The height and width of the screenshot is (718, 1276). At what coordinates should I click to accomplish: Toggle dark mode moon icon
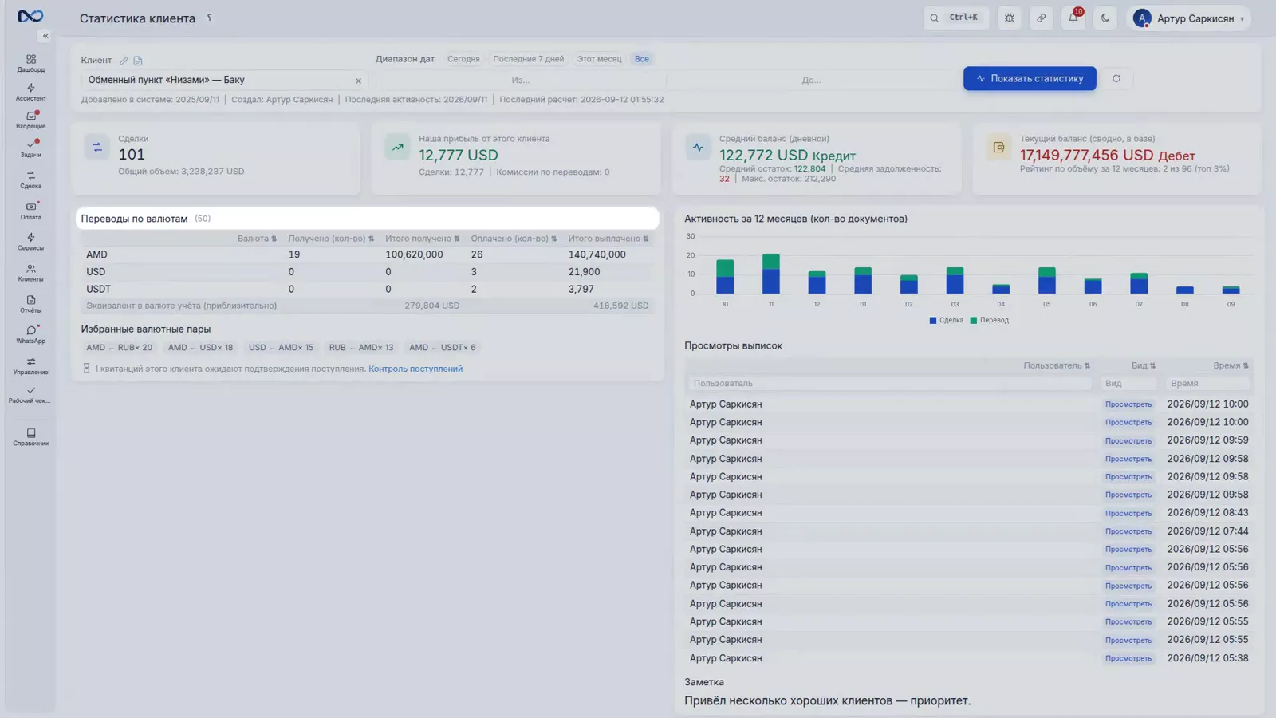tap(1105, 18)
